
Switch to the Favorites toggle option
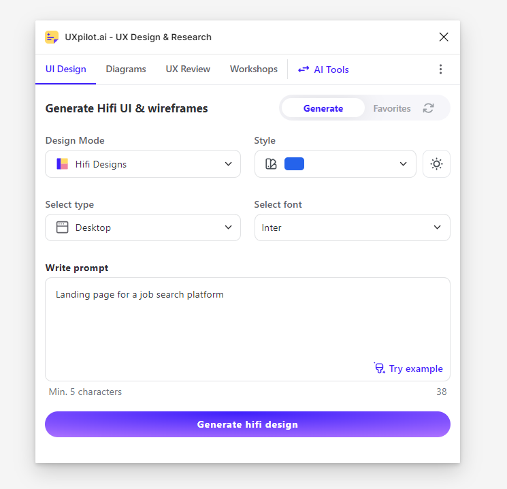coord(392,108)
